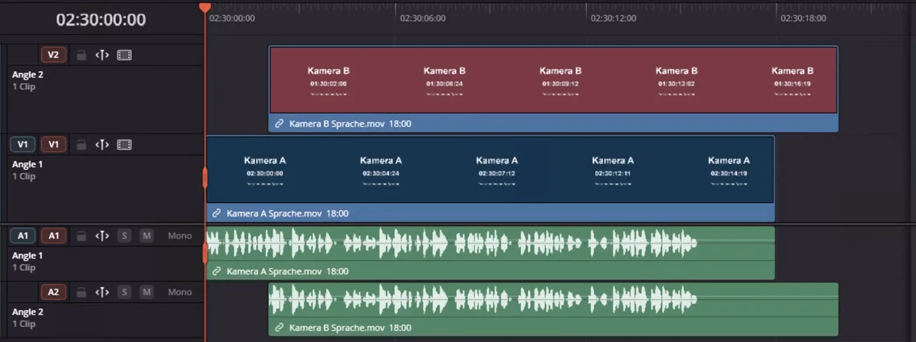Click the playhead handle on the ruler
The height and width of the screenshot is (342, 916).
click(204, 7)
